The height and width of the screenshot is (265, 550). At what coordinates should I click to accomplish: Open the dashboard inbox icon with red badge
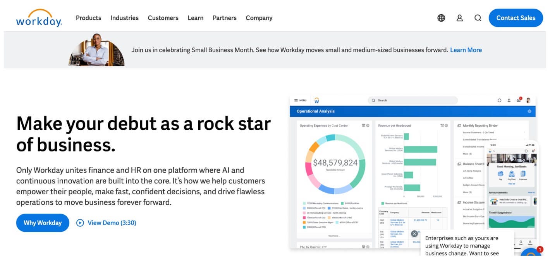click(519, 100)
